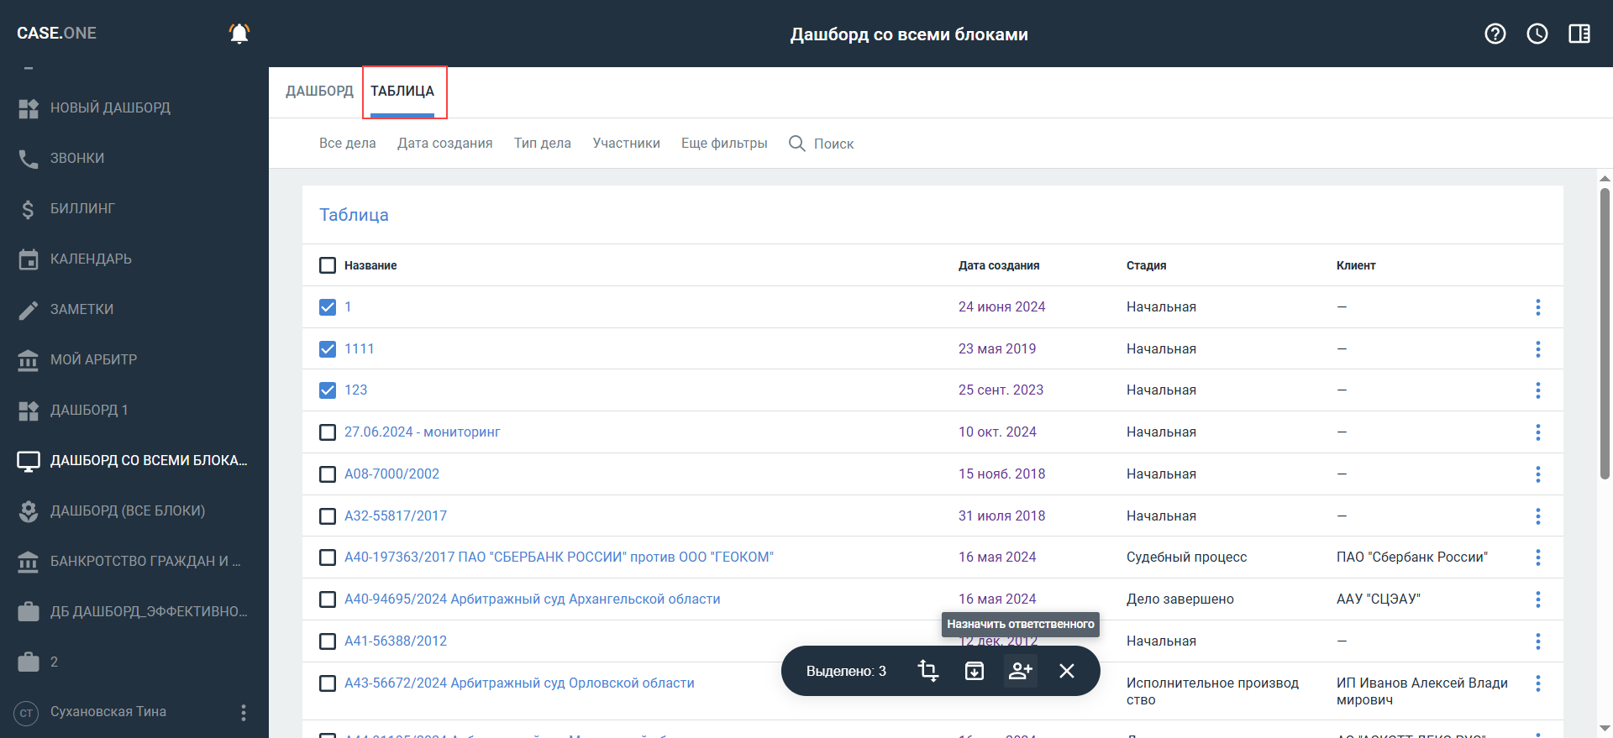
Task: Check the box for А32-55817/2017
Action: tap(328, 516)
